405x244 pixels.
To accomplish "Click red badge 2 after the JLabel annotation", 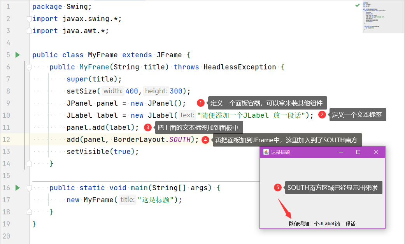I will [x=323, y=115].
